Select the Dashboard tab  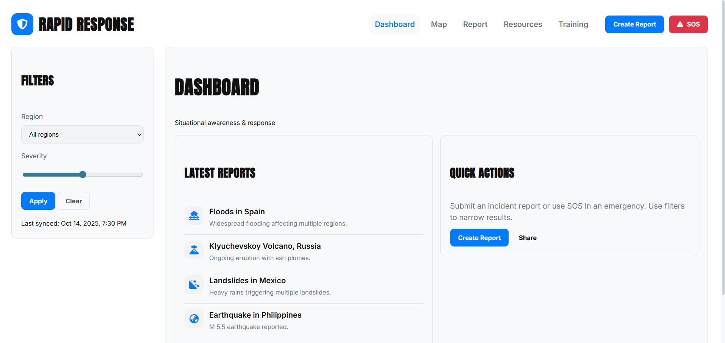tap(395, 24)
